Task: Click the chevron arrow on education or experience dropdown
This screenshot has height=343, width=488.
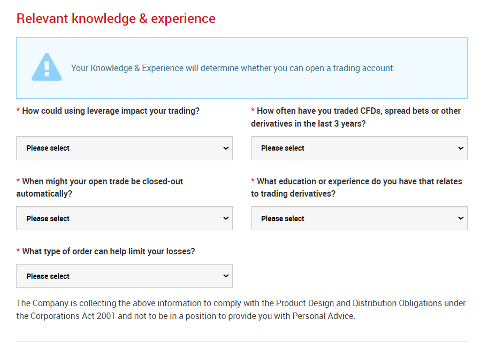Action: 461,218
